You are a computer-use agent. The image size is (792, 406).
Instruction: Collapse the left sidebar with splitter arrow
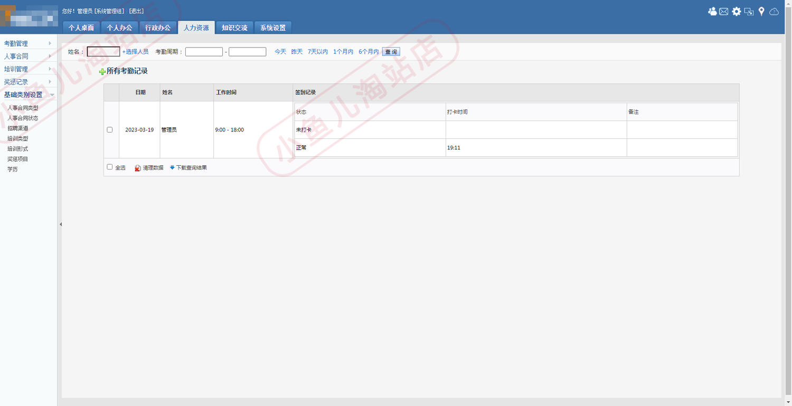pos(60,224)
